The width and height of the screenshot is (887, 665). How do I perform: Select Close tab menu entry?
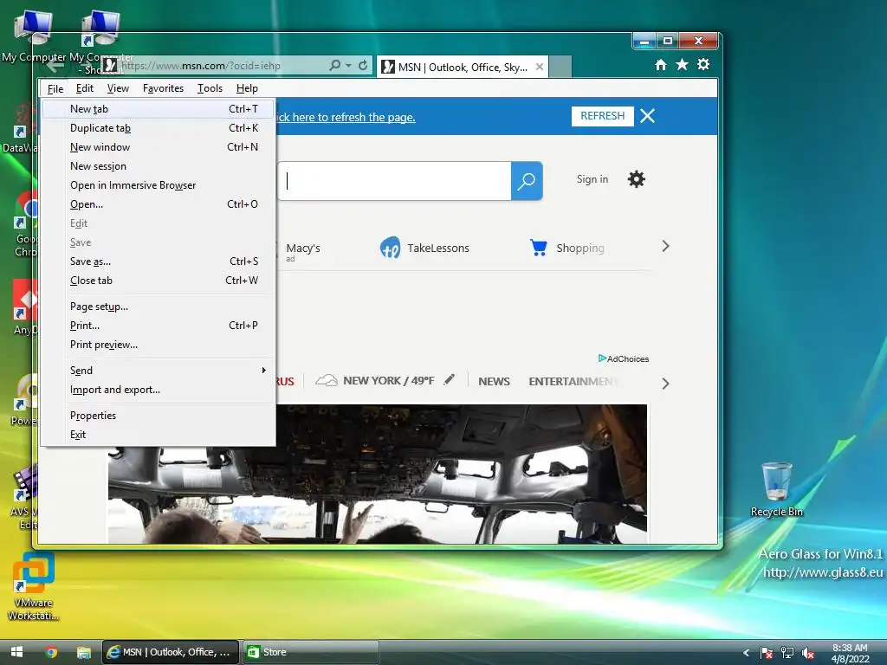tap(159, 281)
